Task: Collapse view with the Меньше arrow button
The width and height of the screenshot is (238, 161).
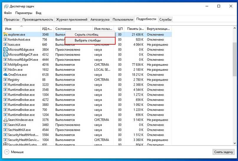Action: click(6, 152)
